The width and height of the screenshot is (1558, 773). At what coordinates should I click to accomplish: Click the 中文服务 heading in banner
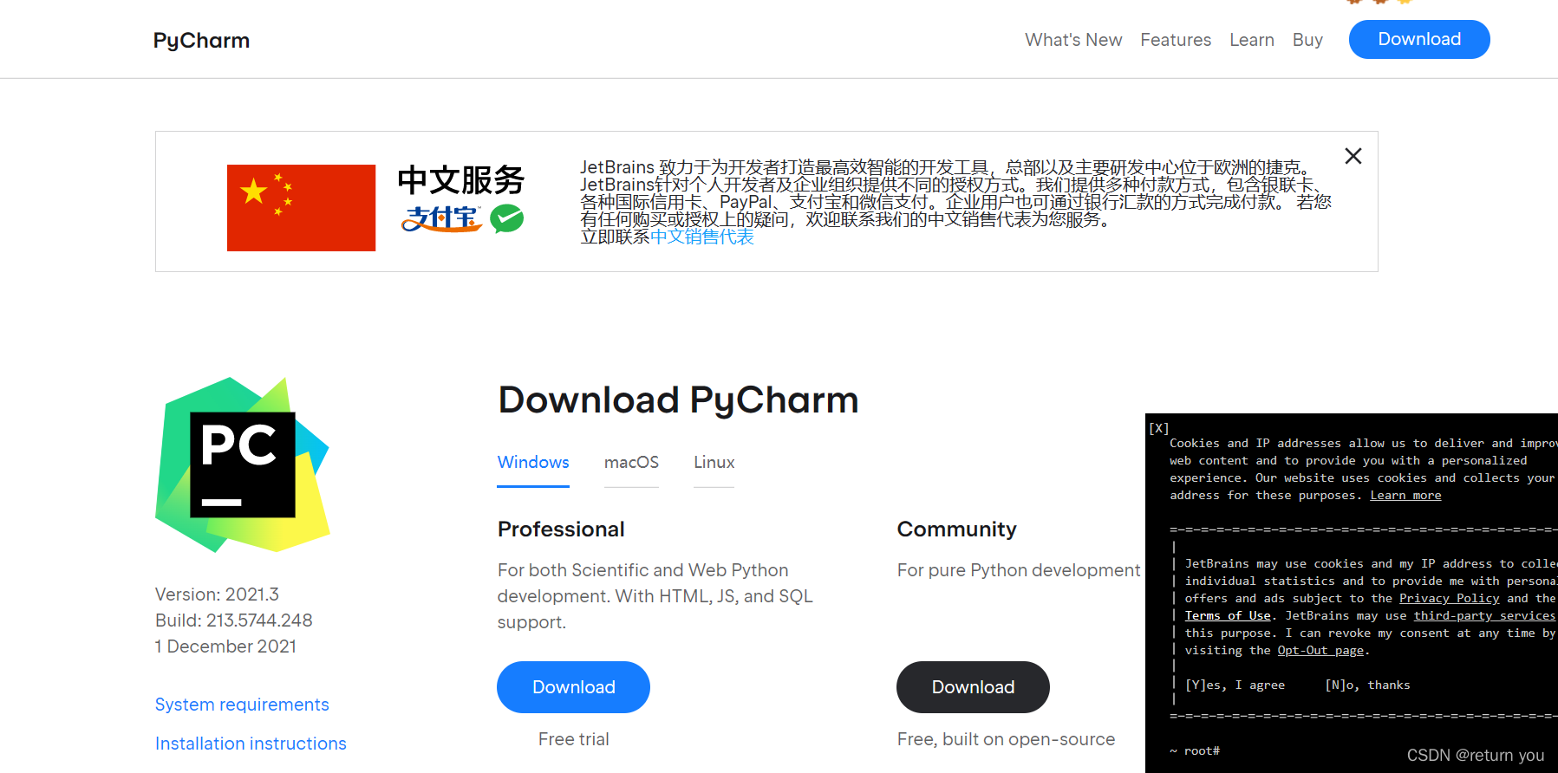pos(461,180)
